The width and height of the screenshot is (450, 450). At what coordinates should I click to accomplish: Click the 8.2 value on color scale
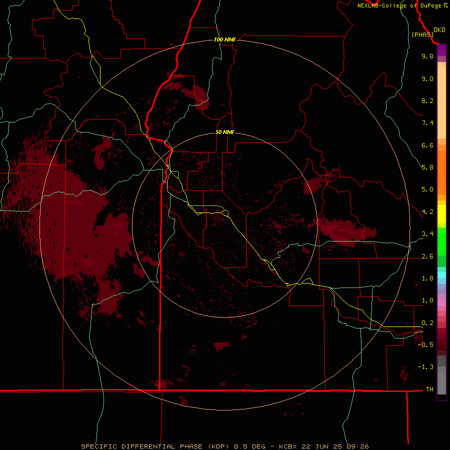427,100
